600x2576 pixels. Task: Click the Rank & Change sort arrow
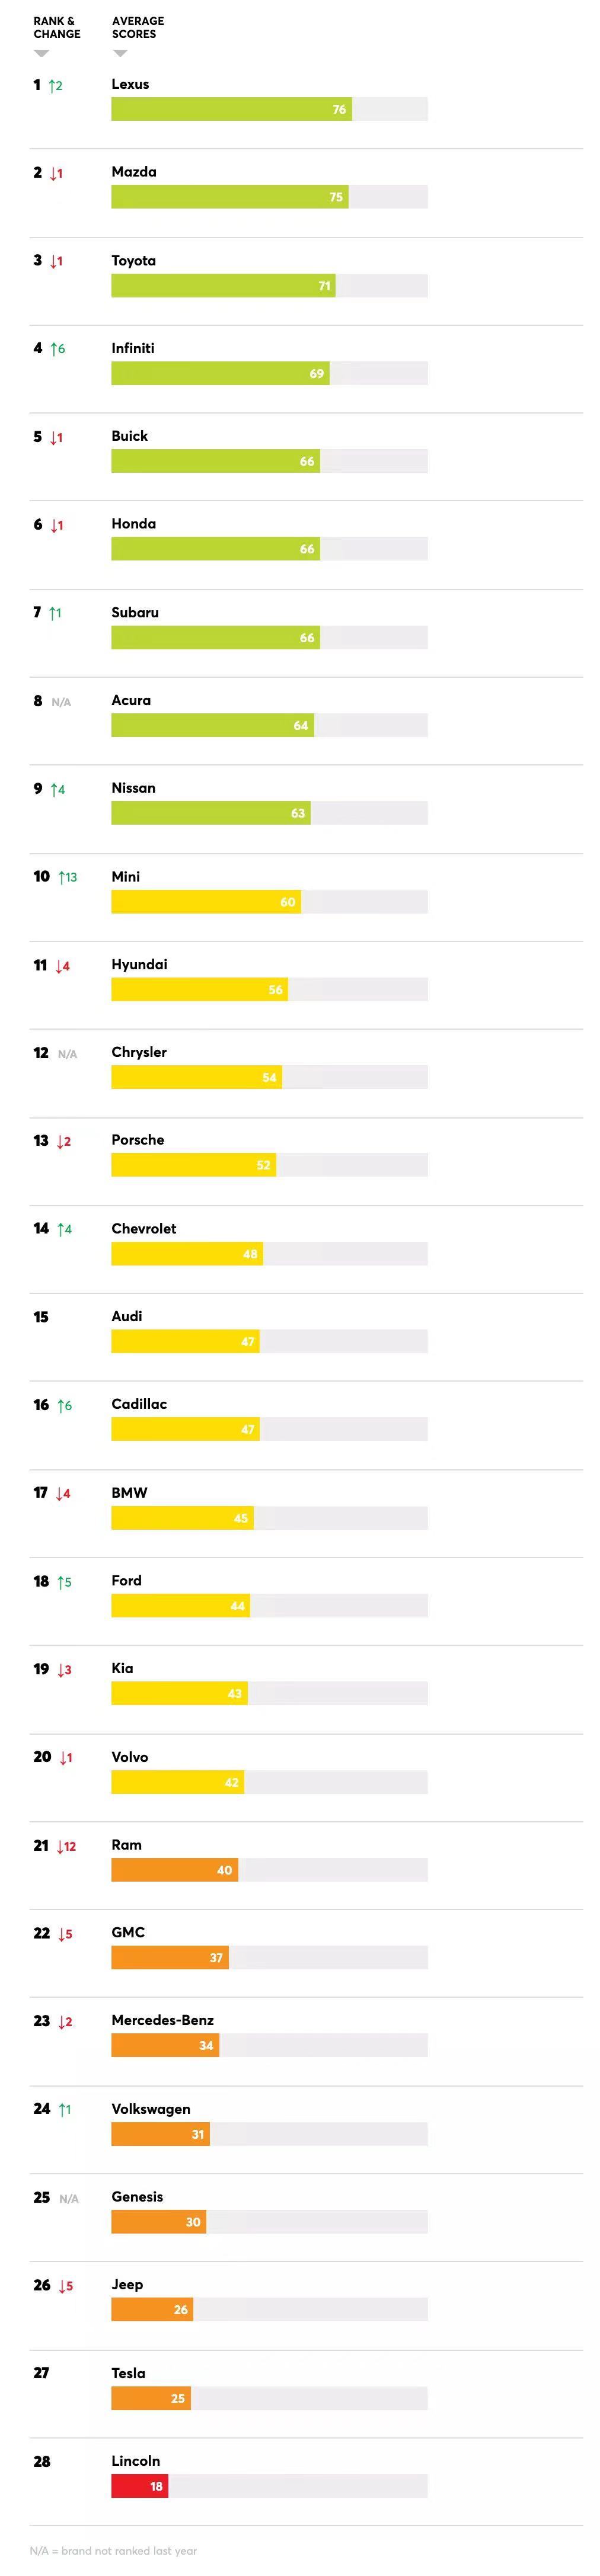pyautogui.click(x=41, y=53)
